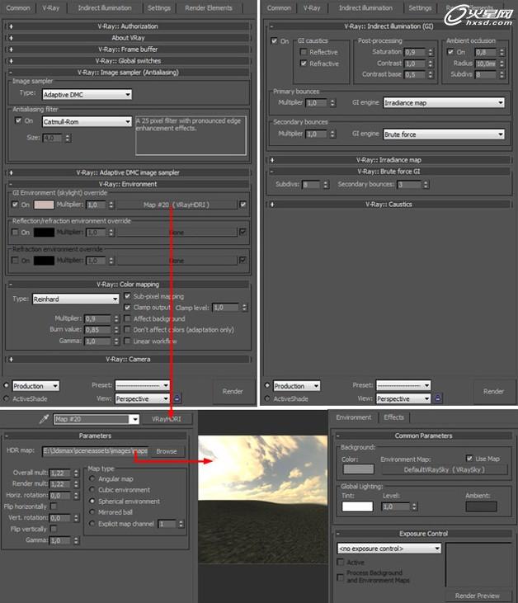518x603 pixels.
Task: Click the left panel Render button
Action: (x=233, y=392)
